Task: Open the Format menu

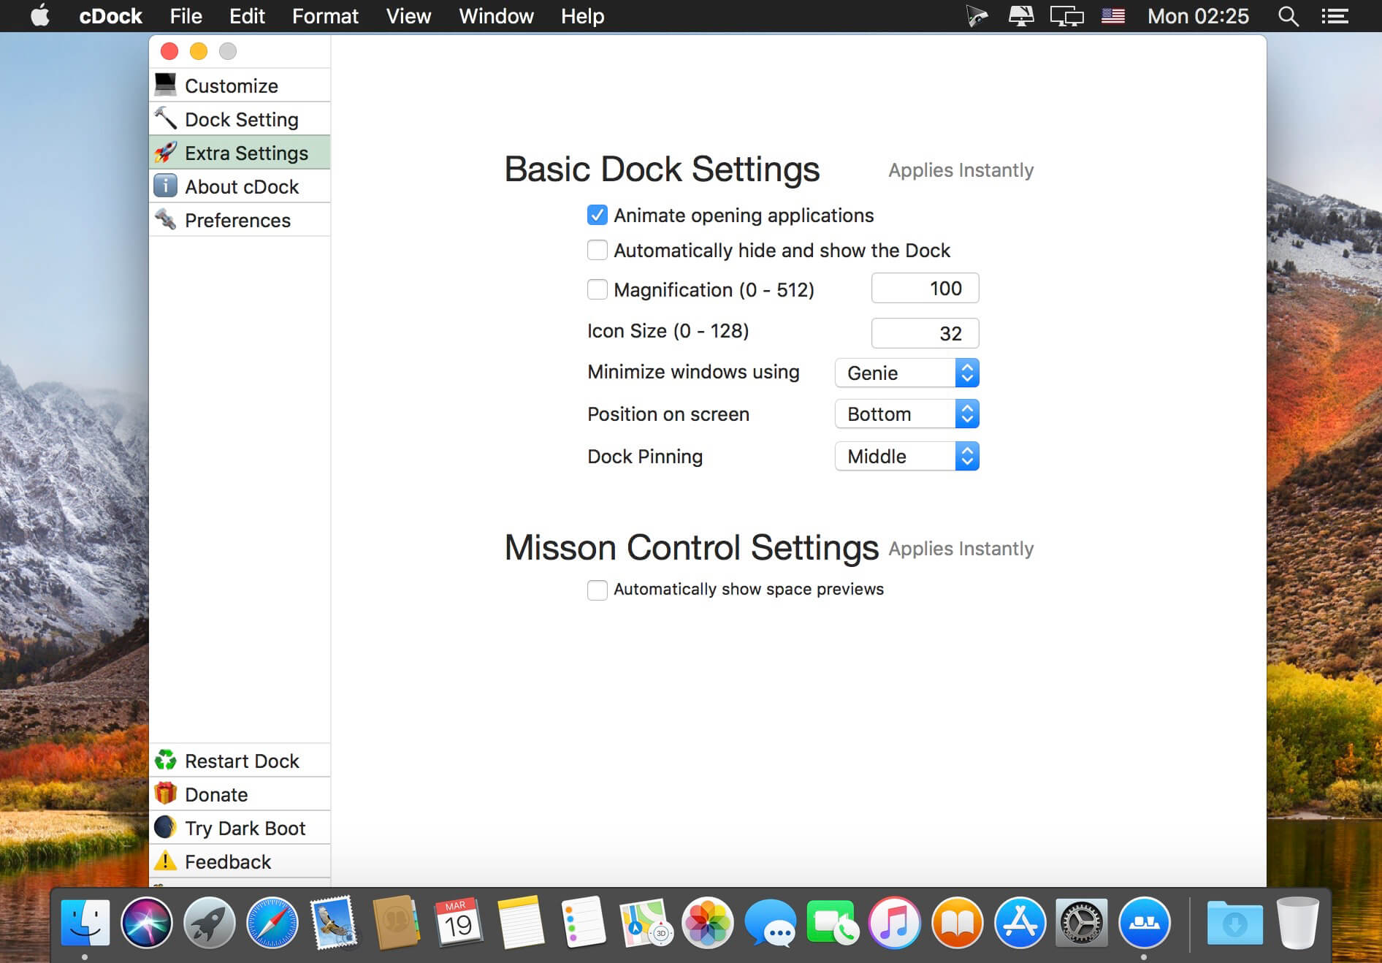Action: pyautogui.click(x=325, y=16)
